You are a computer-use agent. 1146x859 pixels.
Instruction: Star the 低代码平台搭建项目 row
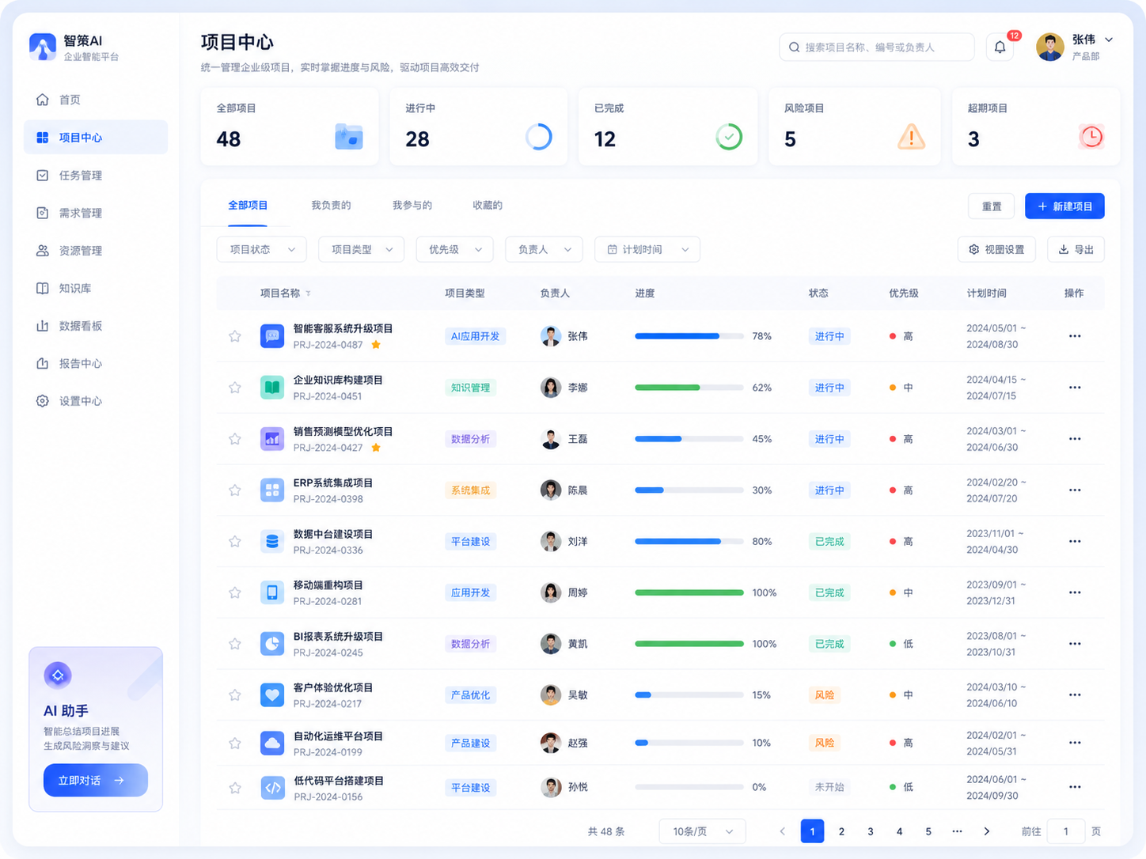[235, 788]
